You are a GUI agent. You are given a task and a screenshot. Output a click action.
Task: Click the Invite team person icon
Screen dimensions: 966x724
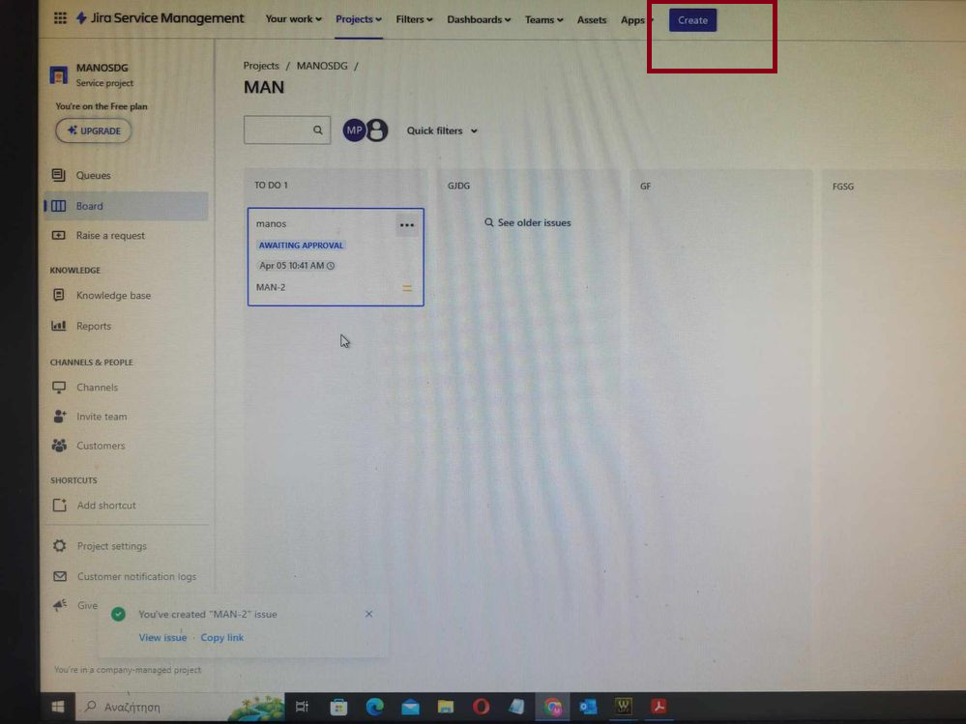pos(60,417)
